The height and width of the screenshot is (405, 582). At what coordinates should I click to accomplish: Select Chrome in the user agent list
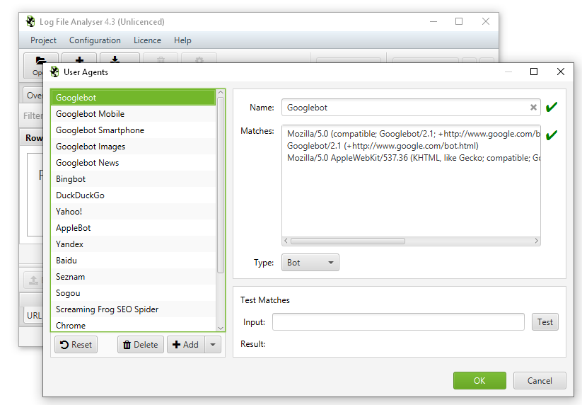click(x=133, y=325)
